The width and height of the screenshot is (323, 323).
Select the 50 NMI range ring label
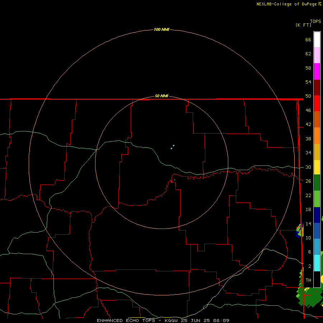tap(161, 96)
